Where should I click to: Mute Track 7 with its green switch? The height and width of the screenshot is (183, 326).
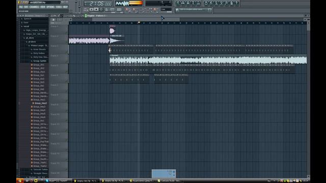pos(67,91)
